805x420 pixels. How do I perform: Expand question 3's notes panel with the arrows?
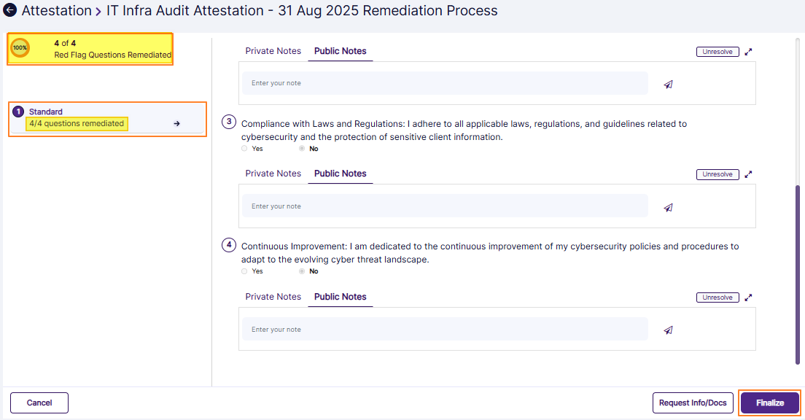tap(747, 174)
